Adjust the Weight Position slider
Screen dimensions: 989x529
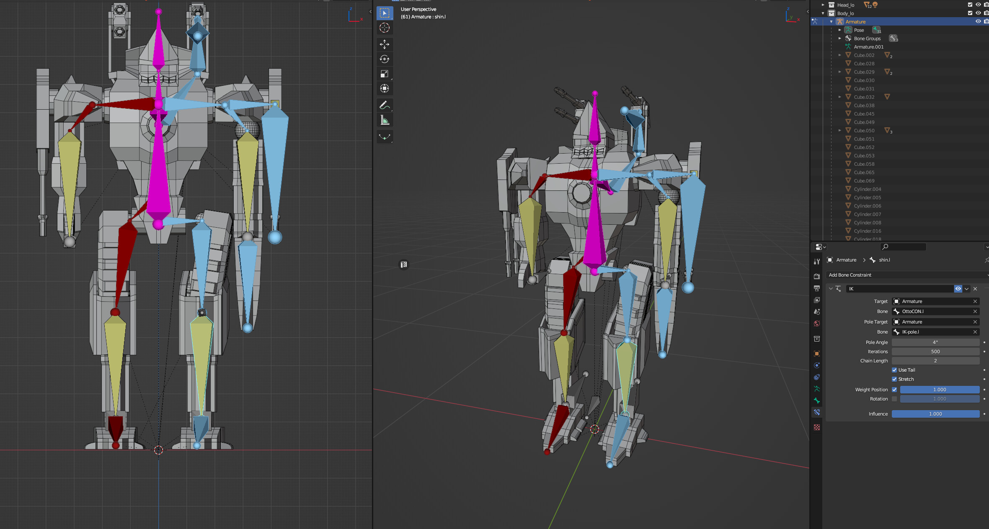[940, 390]
